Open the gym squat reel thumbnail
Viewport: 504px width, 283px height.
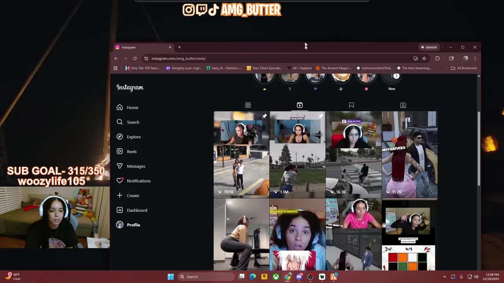(x=241, y=235)
